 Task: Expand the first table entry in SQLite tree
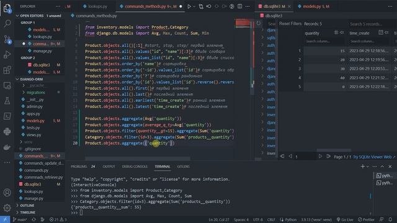[262, 30]
